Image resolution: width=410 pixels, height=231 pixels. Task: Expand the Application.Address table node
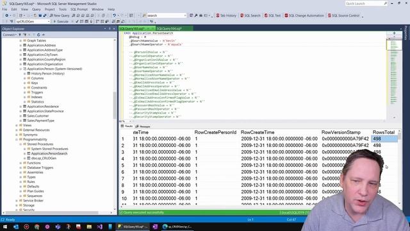tap(20, 46)
